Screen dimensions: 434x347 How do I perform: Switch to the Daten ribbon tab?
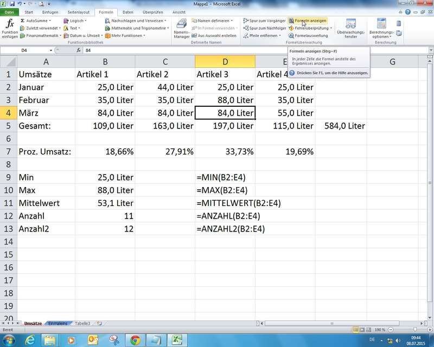click(x=127, y=11)
